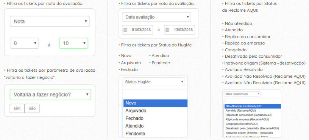Screen dimensions: 309x140
Task: Select the 'sim' toggle button
Action: coord(17,108)
